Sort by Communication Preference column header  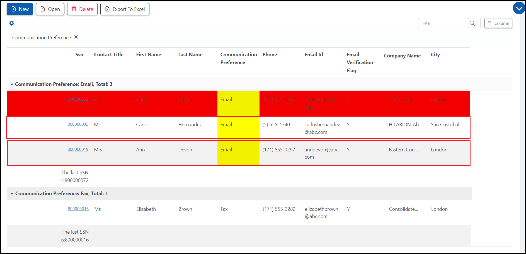point(239,59)
